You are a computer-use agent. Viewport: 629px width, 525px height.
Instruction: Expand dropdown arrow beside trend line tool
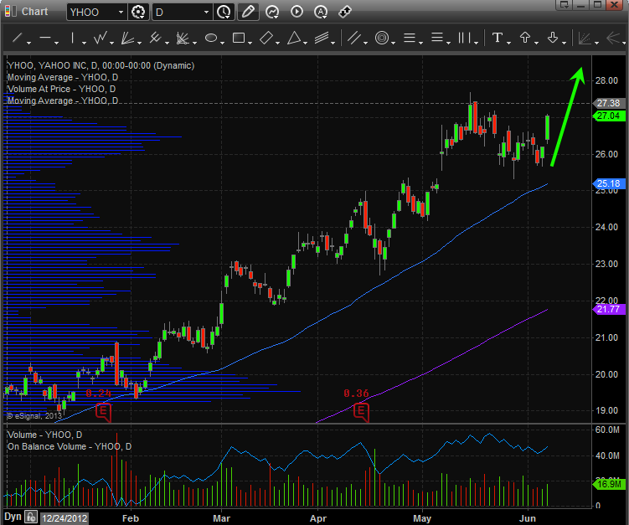(x=28, y=43)
